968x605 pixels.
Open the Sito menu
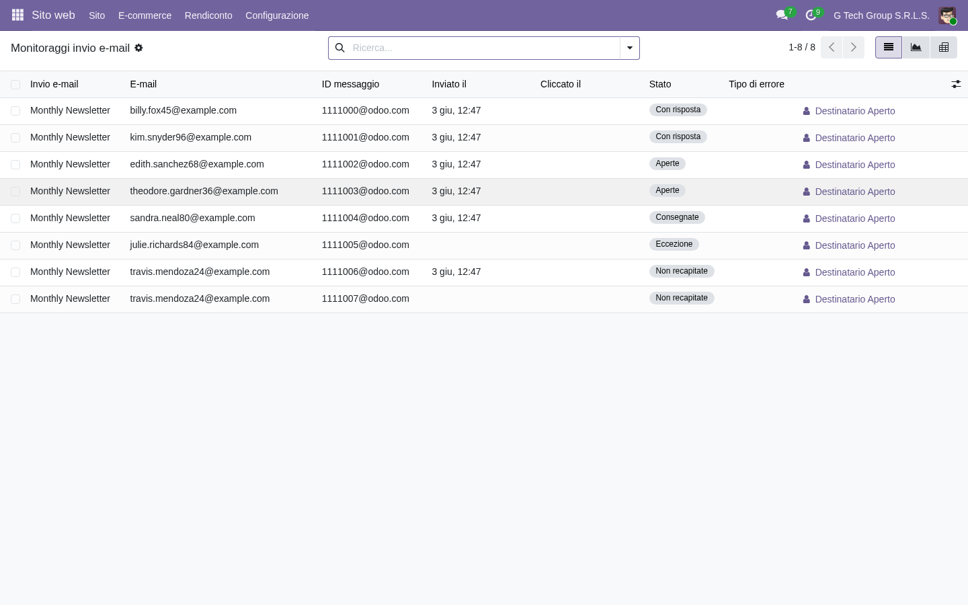point(97,15)
